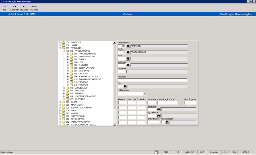Click the Variedade input field
The height and width of the screenshot is (155, 256).
click(152, 103)
